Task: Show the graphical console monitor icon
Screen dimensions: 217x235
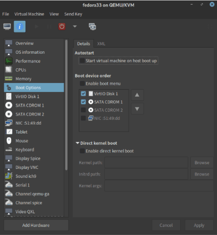Action: pos(7,26)
